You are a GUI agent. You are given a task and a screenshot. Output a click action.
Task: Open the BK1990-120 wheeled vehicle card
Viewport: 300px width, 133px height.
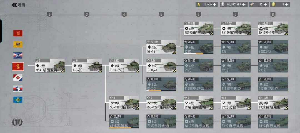(x=273, y=28)
